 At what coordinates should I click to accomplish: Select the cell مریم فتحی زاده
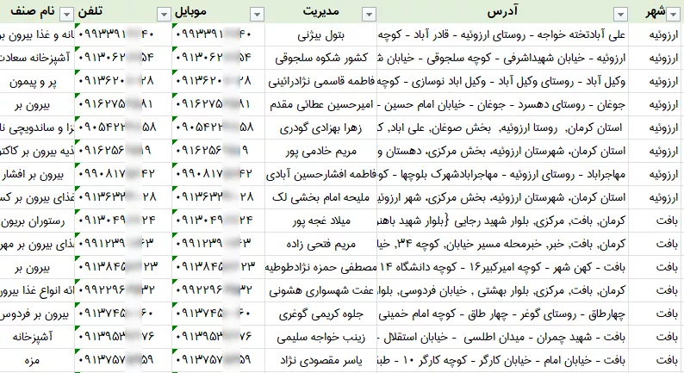[x=320, y=244]
